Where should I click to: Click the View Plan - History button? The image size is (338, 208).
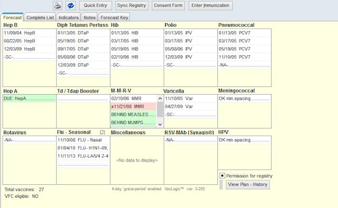248,184
